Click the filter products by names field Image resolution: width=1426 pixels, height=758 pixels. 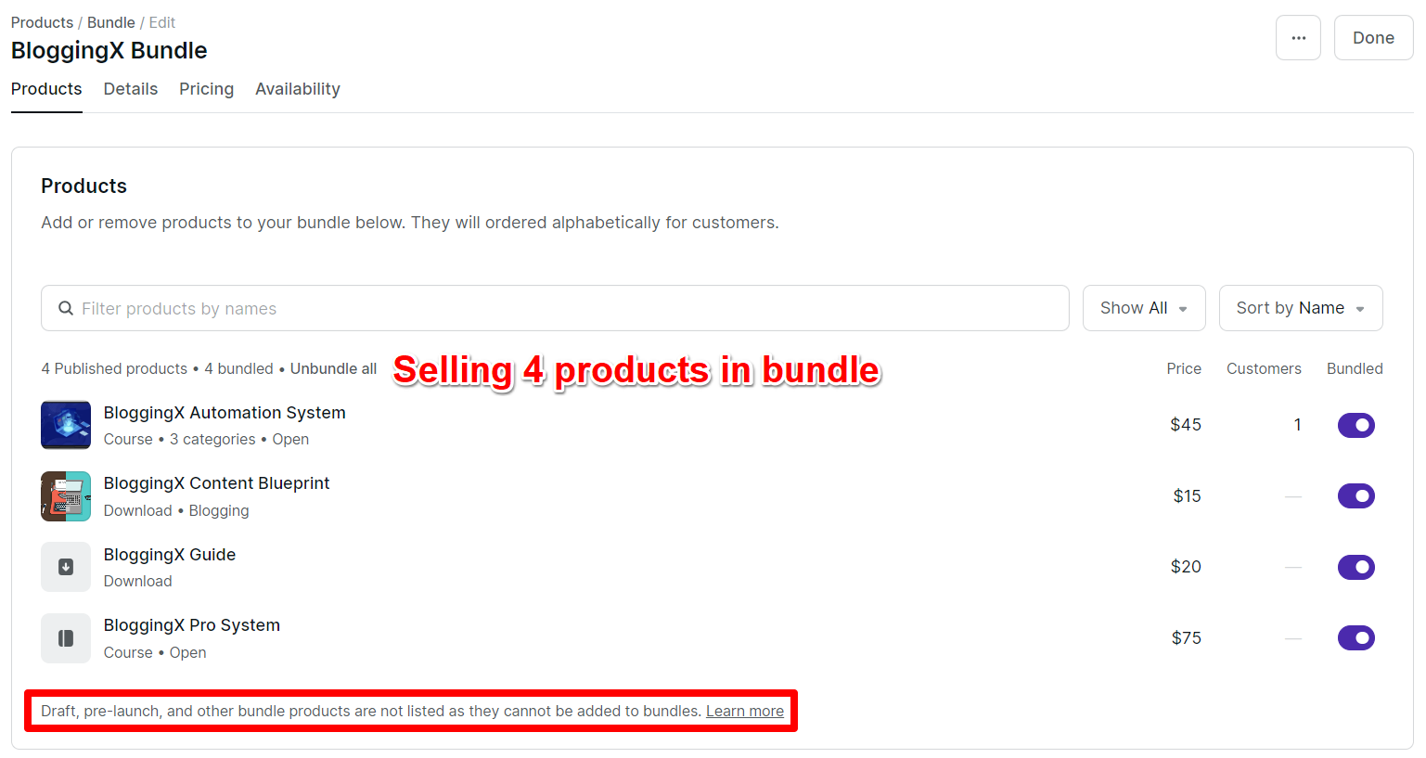[371, 307]
